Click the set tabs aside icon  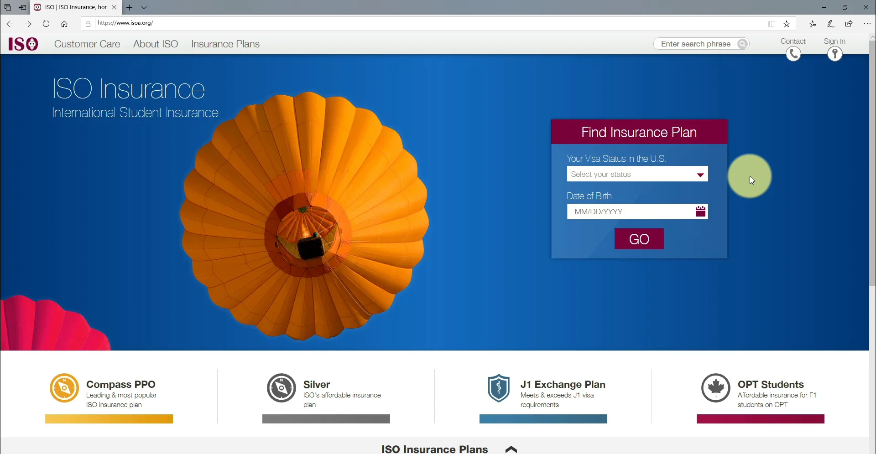click(x=22, y=7)
